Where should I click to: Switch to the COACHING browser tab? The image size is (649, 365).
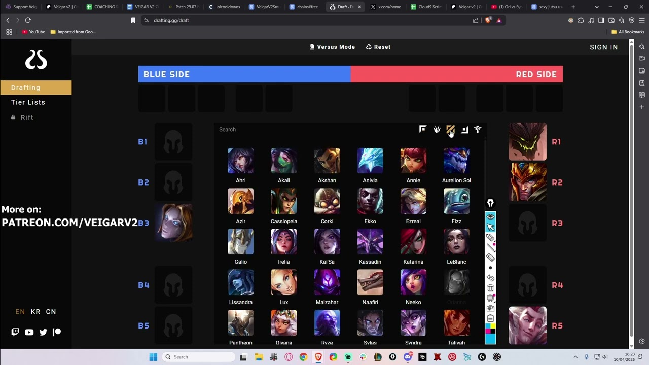(102, 7)
